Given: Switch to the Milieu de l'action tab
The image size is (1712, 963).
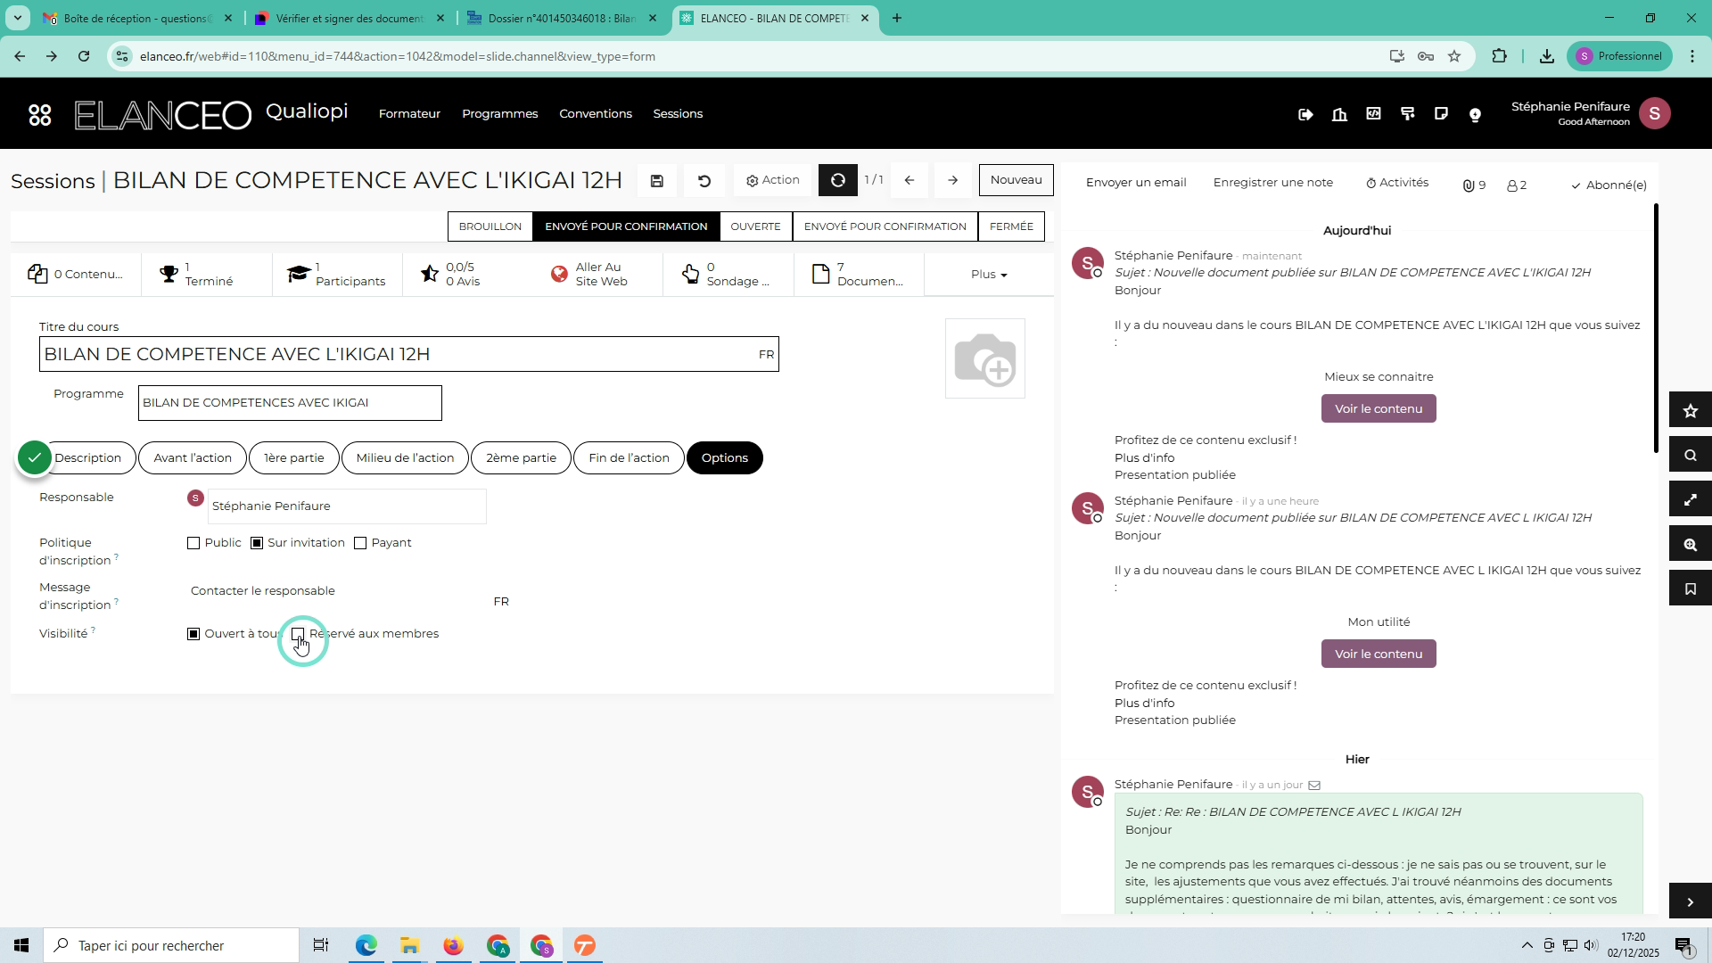Looking at the screenshot, I should [405, 458].
